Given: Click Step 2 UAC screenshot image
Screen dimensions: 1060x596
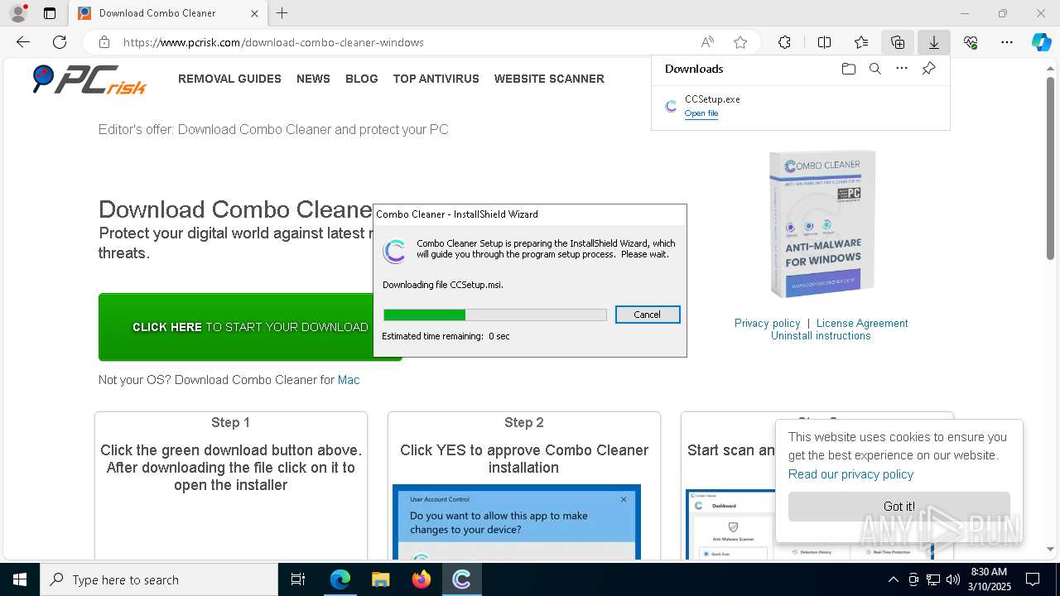Looking at the screenshot, I should [x=517, y=522].
